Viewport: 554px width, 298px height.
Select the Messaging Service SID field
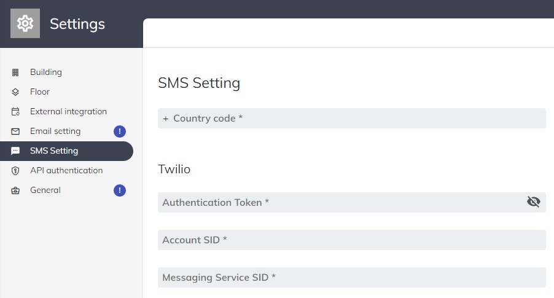click(x=351, y=277)
